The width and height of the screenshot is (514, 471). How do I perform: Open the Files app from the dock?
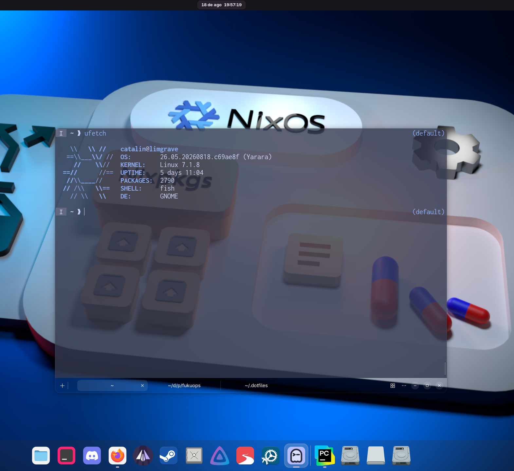[41, 455]
